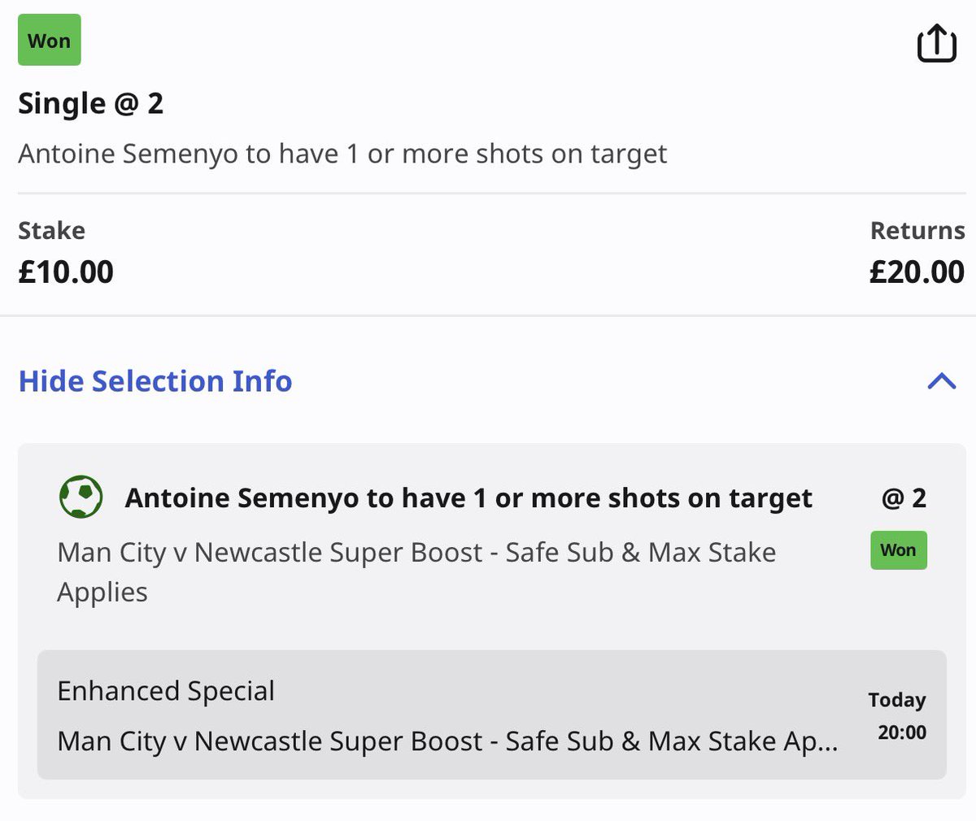Click the Hide Selection Info link
This screenshot has height=821, width=976.
pos(155,380)
